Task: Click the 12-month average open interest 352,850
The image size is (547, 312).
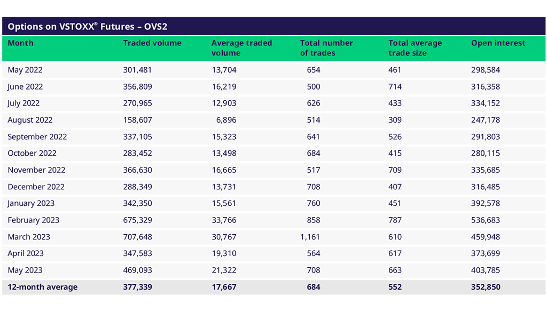Action: click(486, 287)
